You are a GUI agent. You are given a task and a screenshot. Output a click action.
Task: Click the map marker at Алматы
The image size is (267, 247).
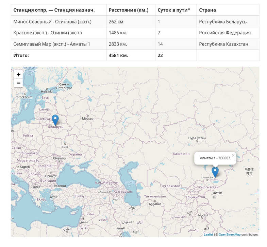(x=215, y=172)
